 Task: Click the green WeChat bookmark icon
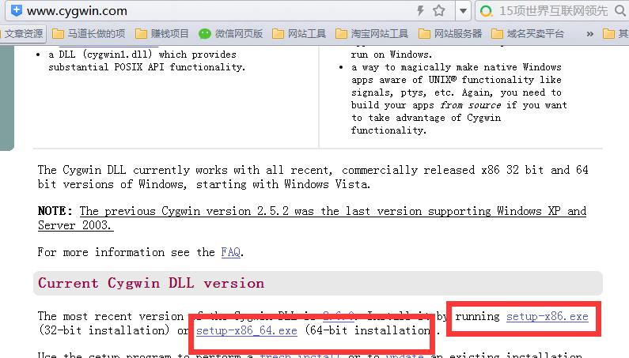(x=205, y=34)
